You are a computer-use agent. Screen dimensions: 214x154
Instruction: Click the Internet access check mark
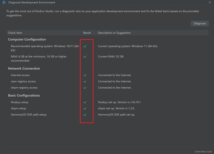click(x=85, y=75)
